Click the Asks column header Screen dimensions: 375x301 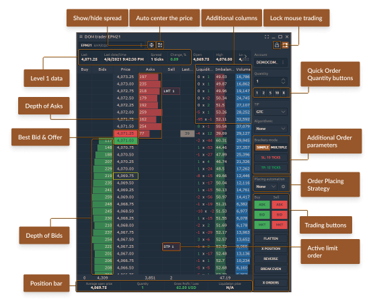(150, 69)
